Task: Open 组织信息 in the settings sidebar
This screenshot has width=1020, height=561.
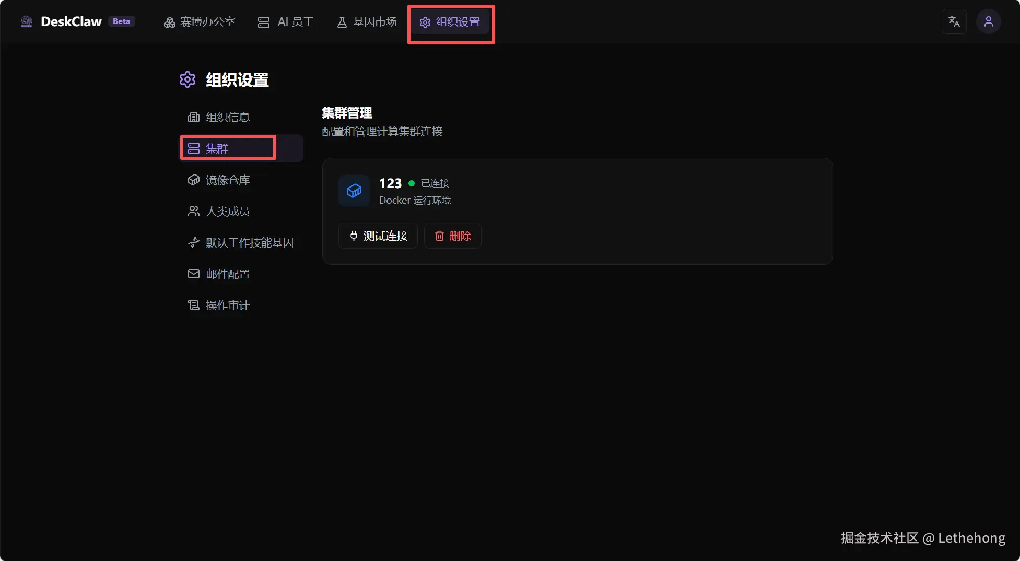Action: click(x=241, y=117)
